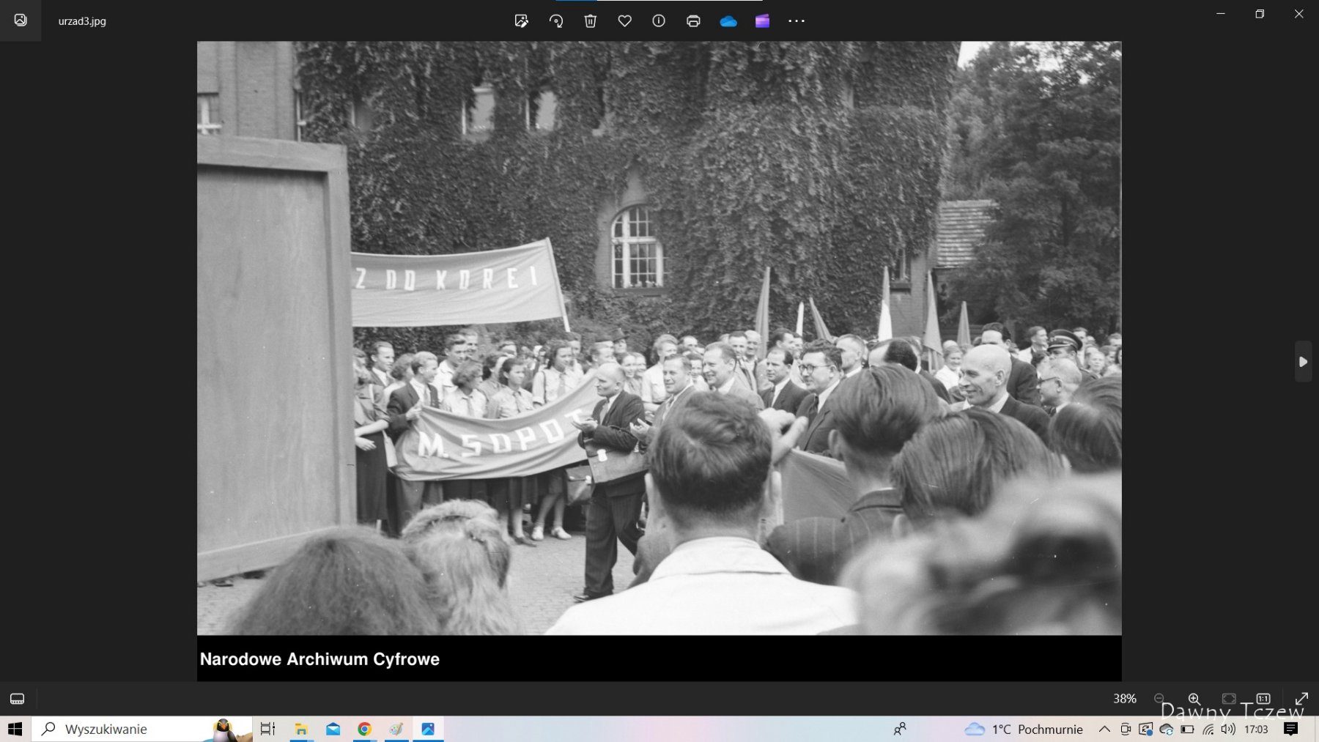Viewport: 1319px width, 742px height.
Task: Open the OneDrive cloud icon in the toolbar
Action: click(x=728, y=21)
